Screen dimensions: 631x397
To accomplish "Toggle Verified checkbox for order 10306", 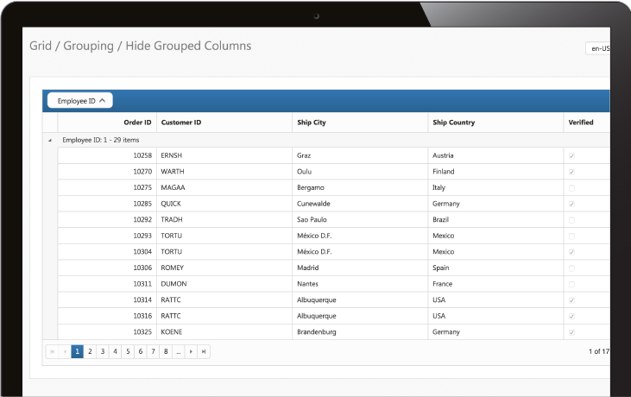I will [571, 268].
